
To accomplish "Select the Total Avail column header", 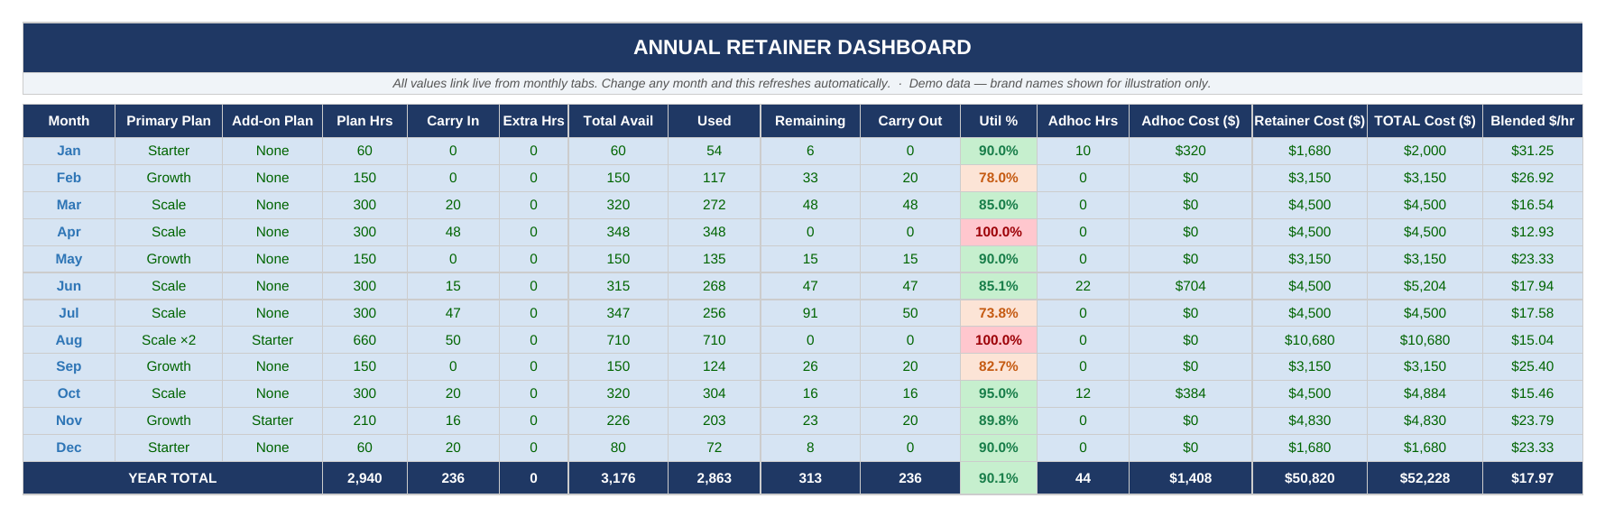I will [x=618, y=121].
